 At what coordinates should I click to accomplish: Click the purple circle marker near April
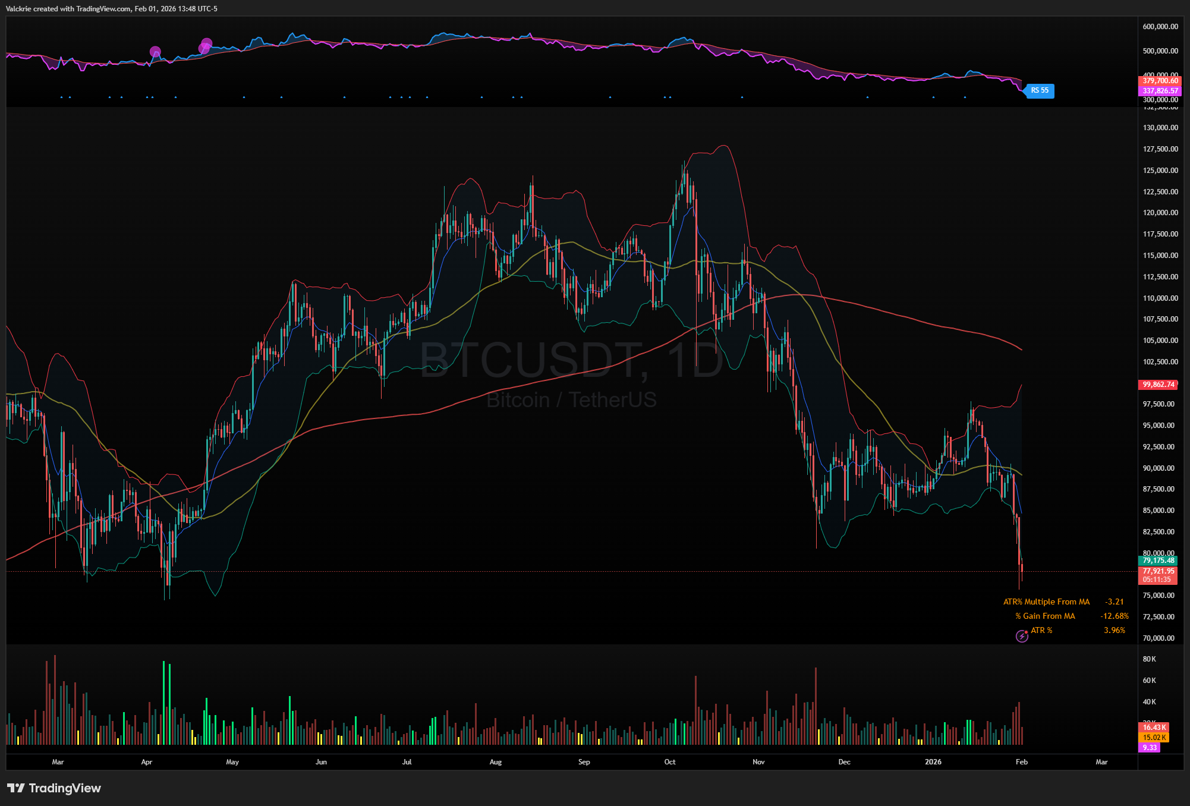click(x=155, y=52)
